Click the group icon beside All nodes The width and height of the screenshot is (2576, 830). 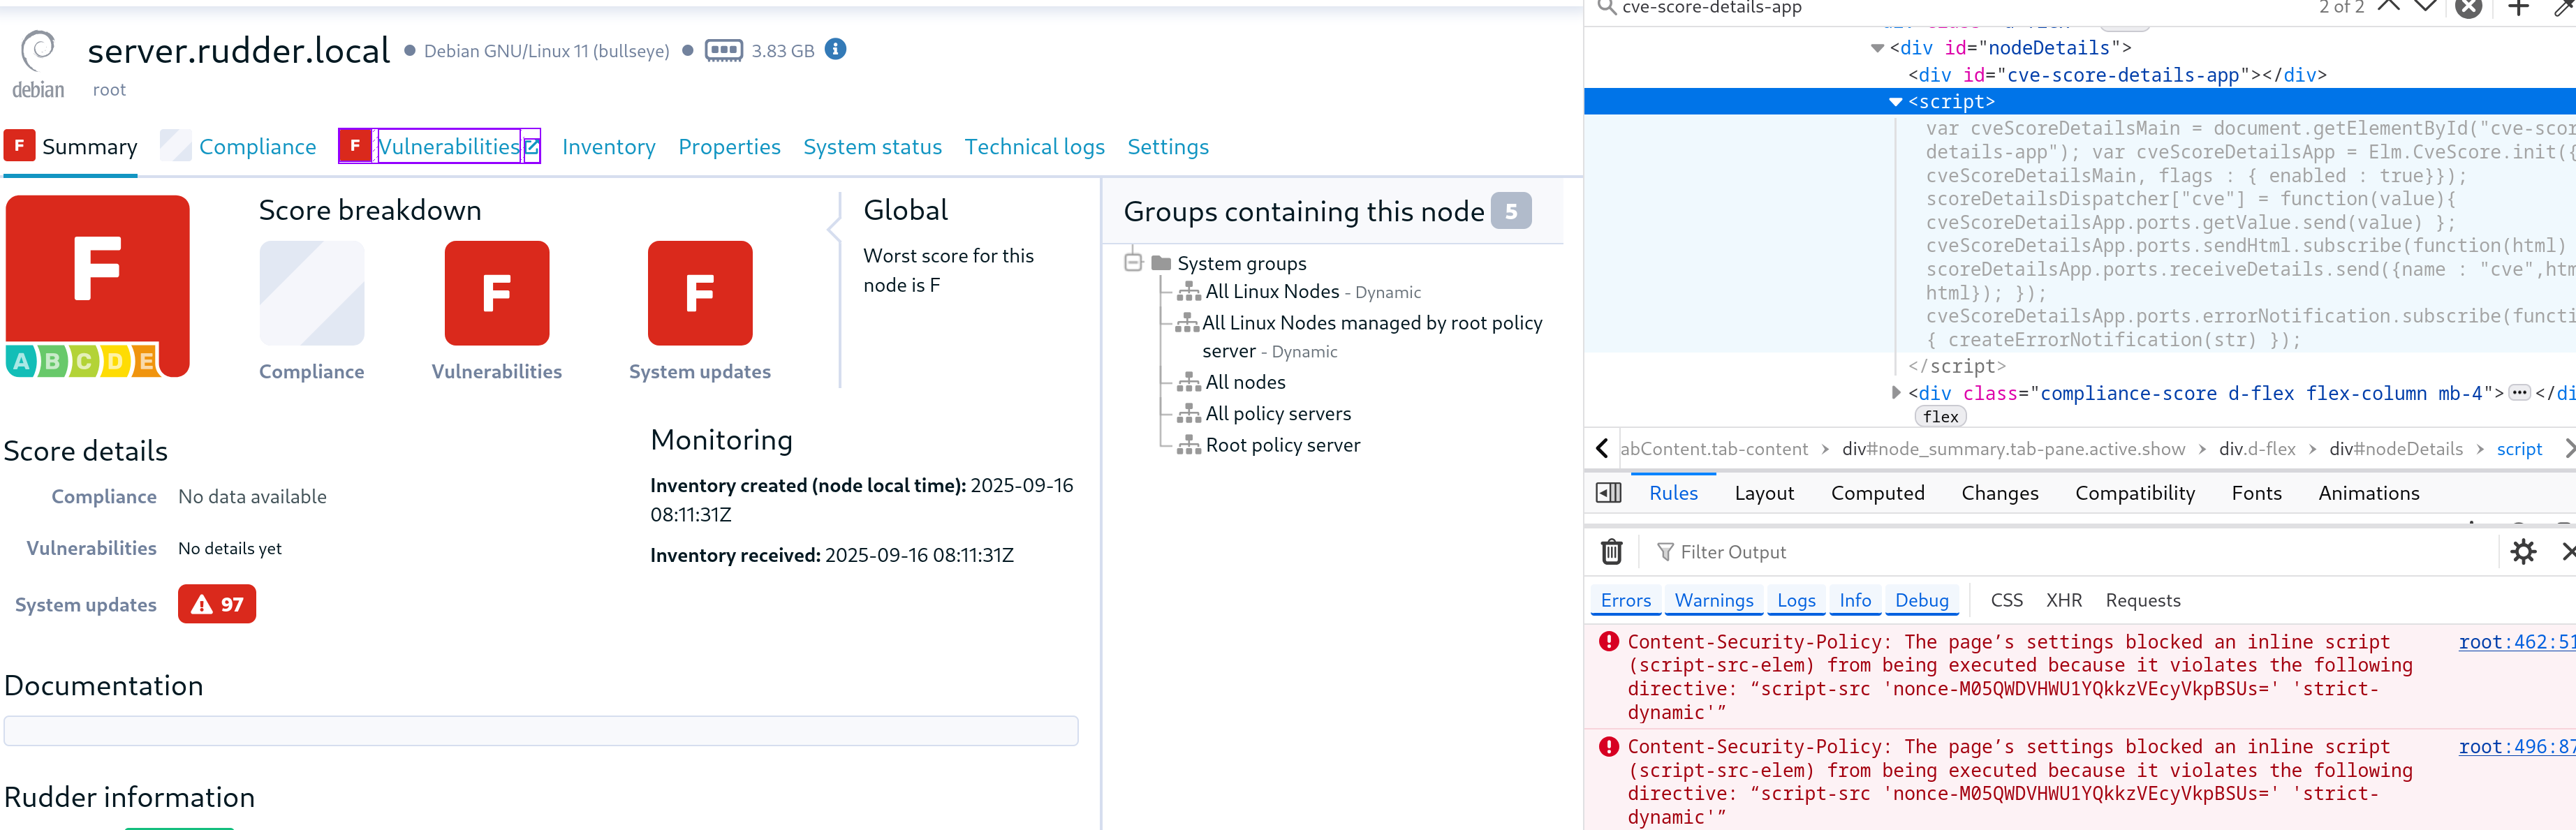tap(1189, 382)
